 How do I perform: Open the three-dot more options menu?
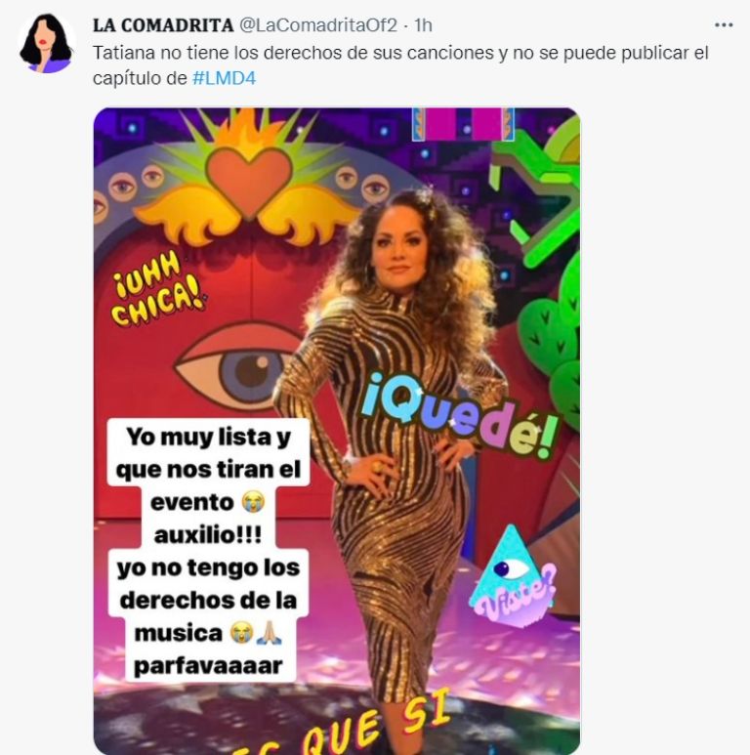[x=723, y=25]
